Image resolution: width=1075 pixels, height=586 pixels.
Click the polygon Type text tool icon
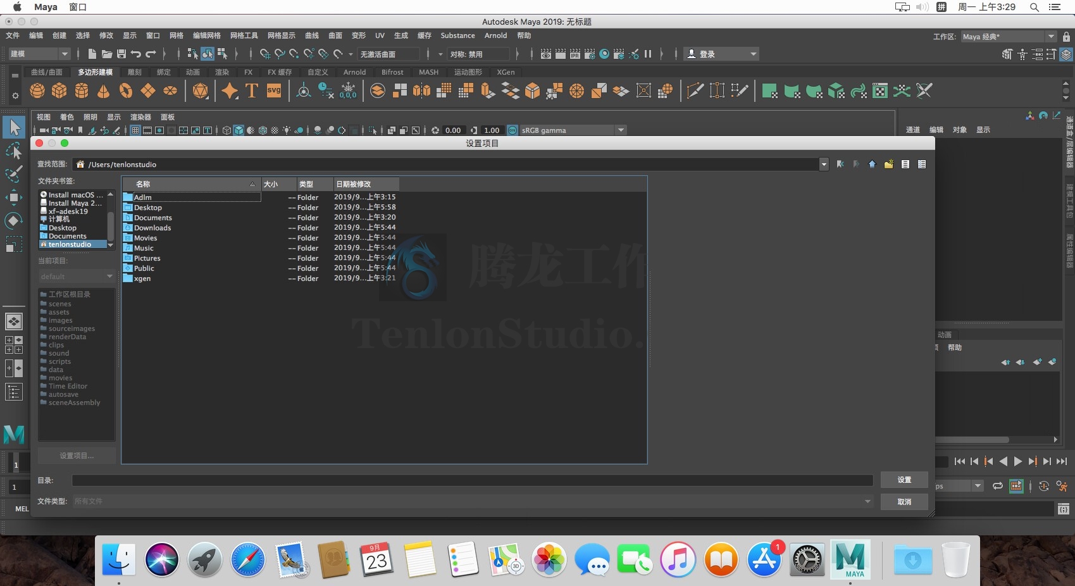pos(252,91)
